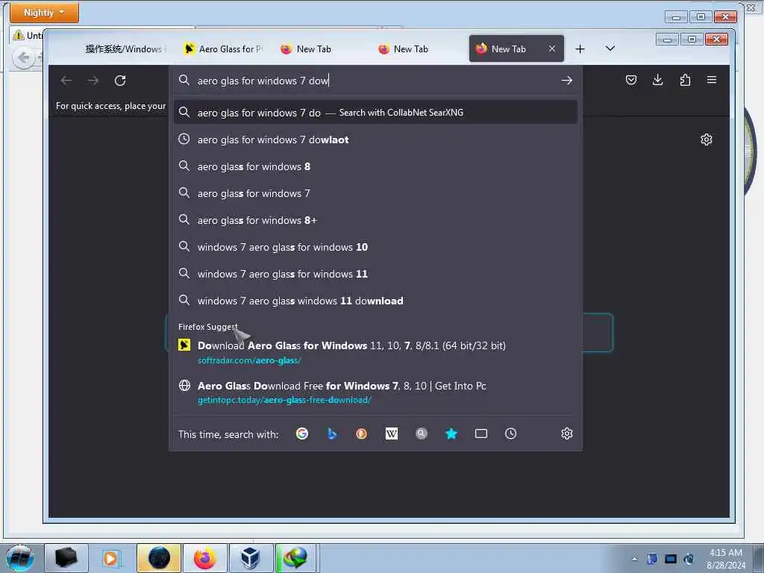This screenshot has width=764, height=573.
Task: Select suggestion aero glass for windows 7
Action: (x=375, y=193)
